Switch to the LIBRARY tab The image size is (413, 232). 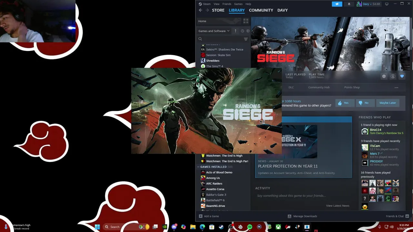pyautogui.click(x=237, y=10)
